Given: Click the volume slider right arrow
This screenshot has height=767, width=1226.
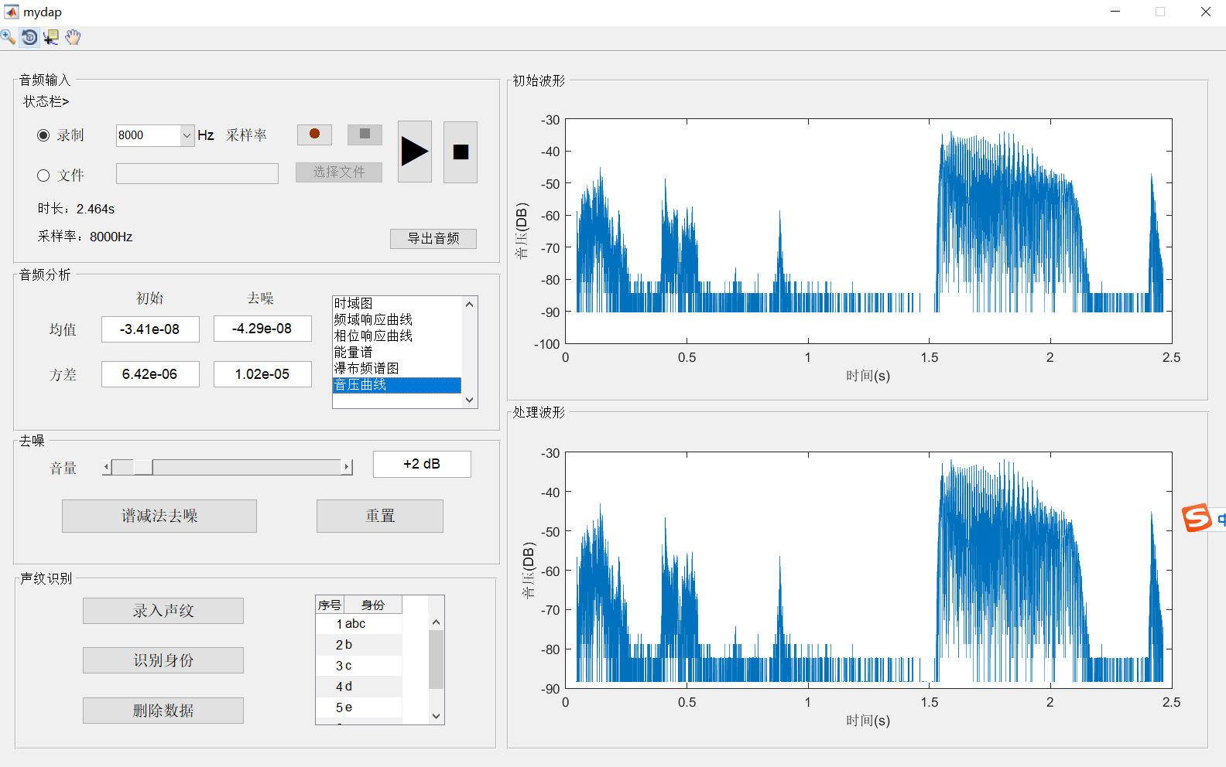Looking at the screenshot, I should tap(347, 467).
